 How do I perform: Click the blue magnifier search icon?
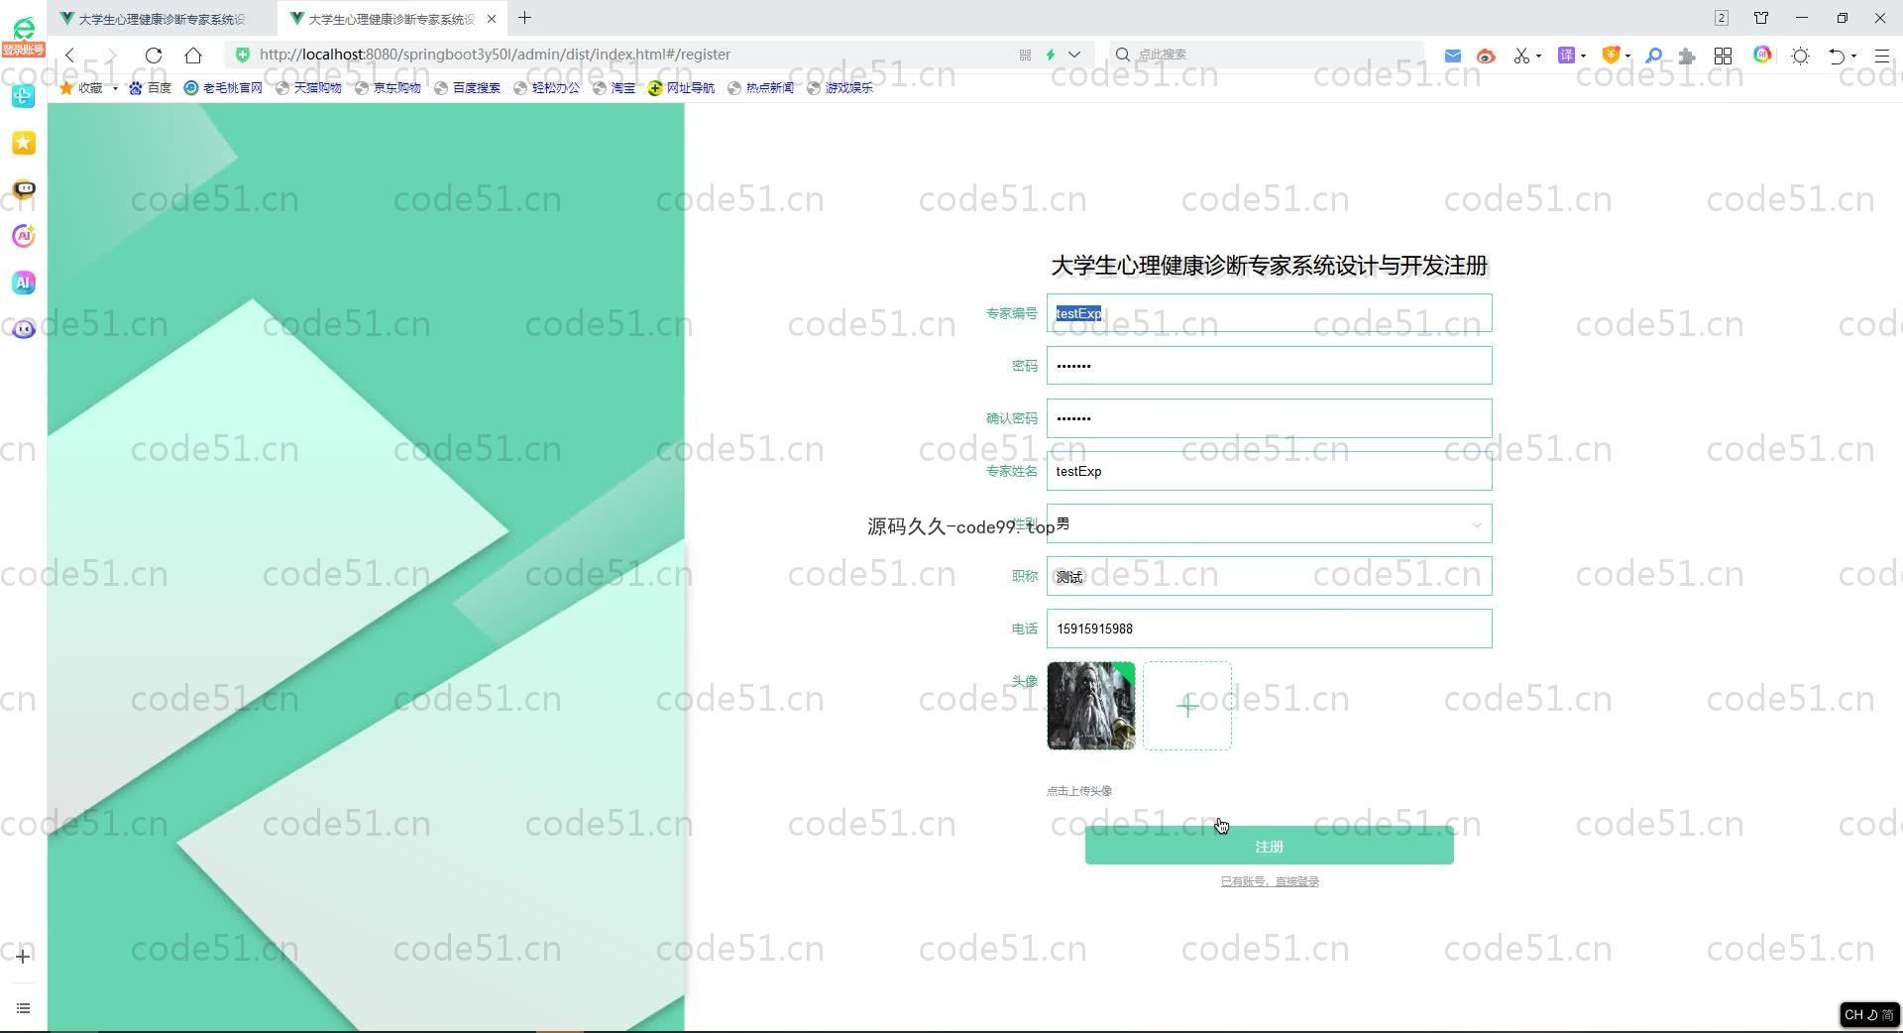pos(1653,56)
